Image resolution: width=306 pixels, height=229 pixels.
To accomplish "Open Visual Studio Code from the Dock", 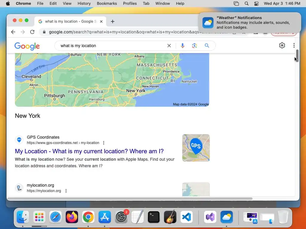I will (x=186, y=217).
